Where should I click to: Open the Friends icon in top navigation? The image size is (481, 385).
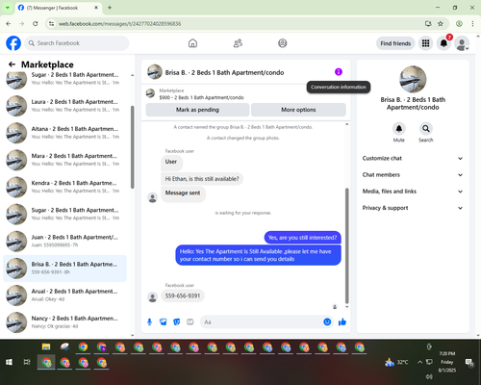(238, 43)
